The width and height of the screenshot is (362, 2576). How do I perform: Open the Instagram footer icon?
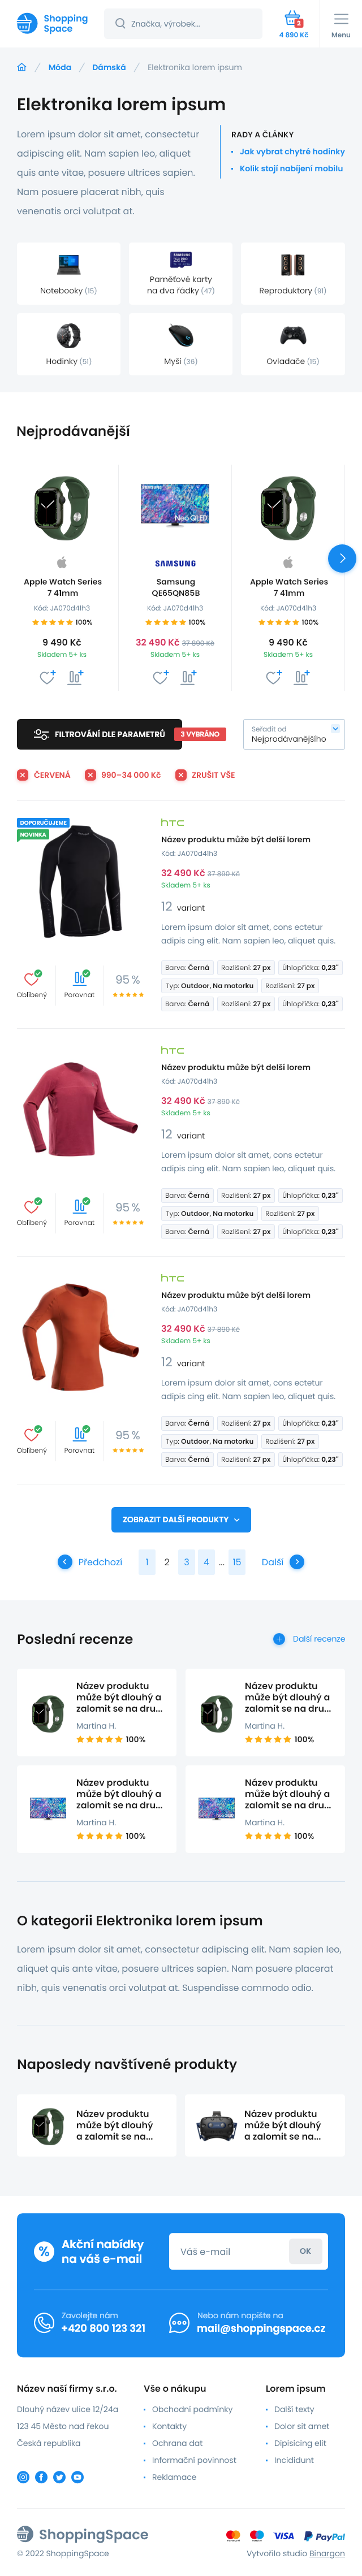[x=23, y=2477]
